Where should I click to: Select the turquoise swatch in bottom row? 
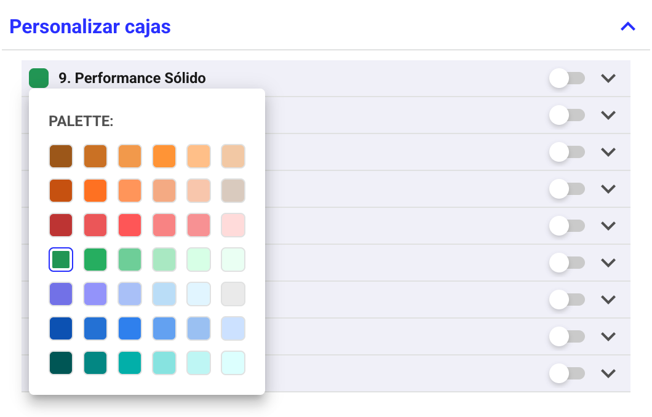(130, 363)
